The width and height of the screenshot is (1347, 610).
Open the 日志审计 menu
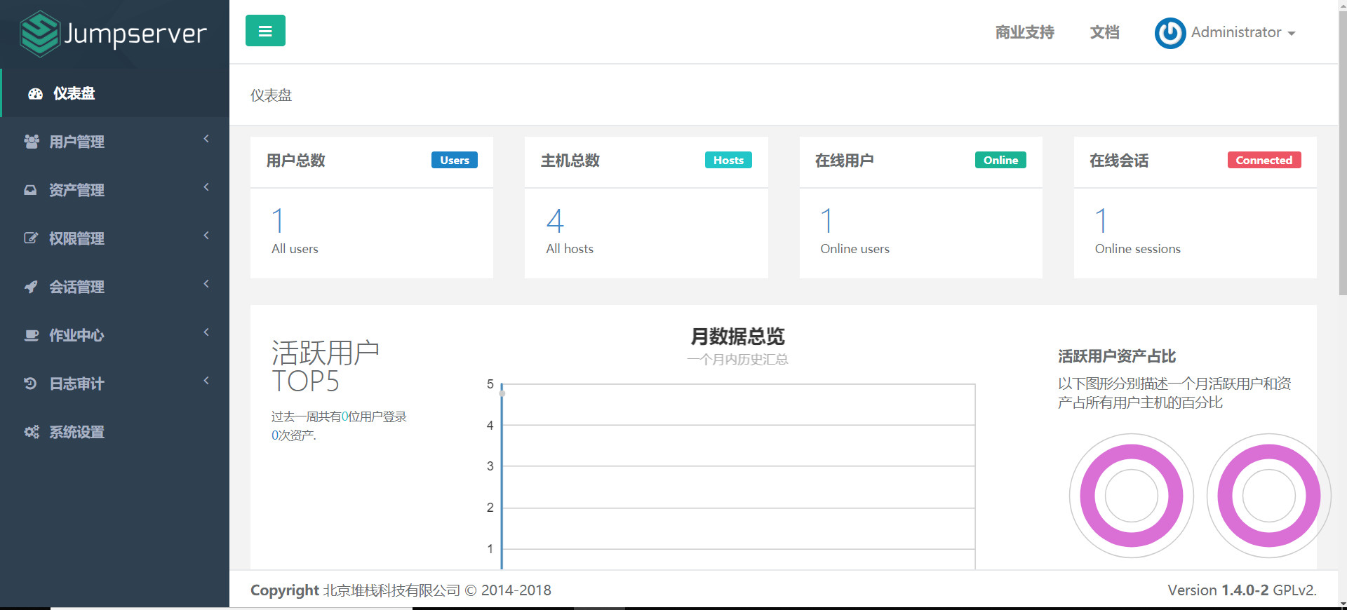[115, 384]
